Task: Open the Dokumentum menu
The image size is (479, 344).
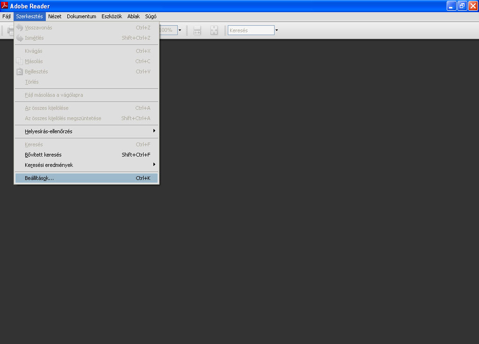Action: 81,16
